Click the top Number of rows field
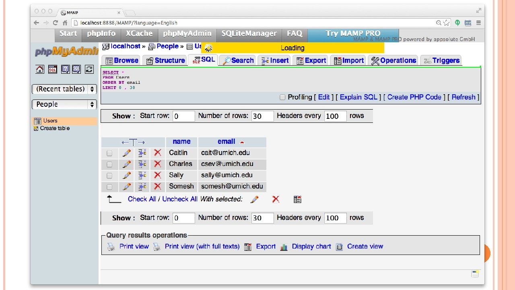The width and height of the screenshot is (515, 290). coord(263,116)
